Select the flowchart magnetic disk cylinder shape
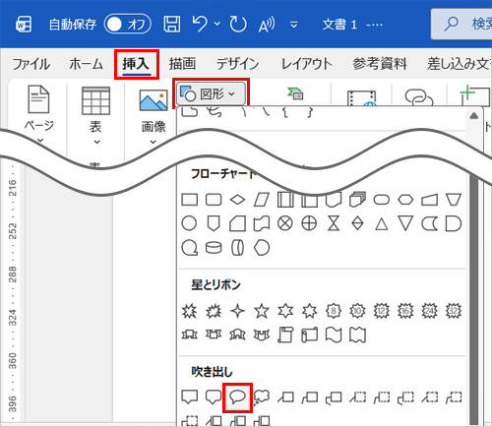The image size is (492, 427). (214, 248)
